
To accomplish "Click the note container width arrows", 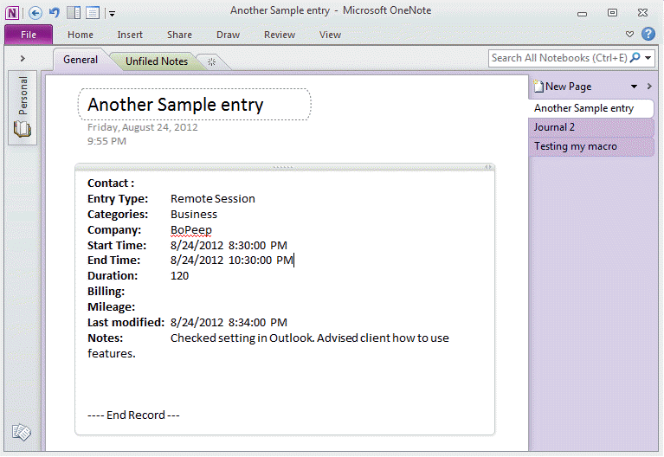I will 488,167.
